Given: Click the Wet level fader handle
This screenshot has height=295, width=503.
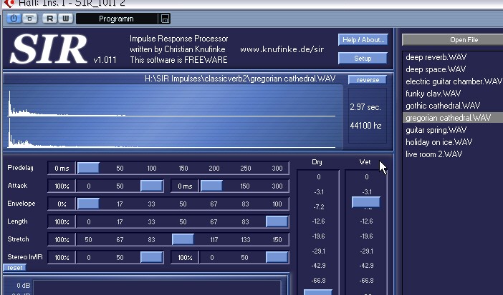Looking at the screenshot, I should click(365, 202).
